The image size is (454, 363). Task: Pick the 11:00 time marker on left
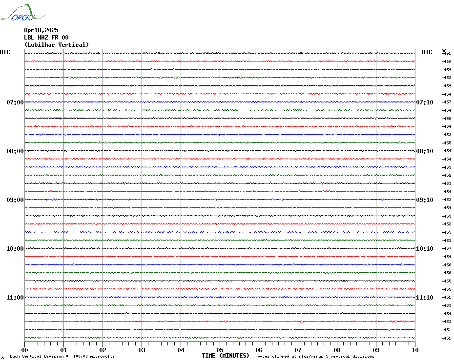coord(15,298)
